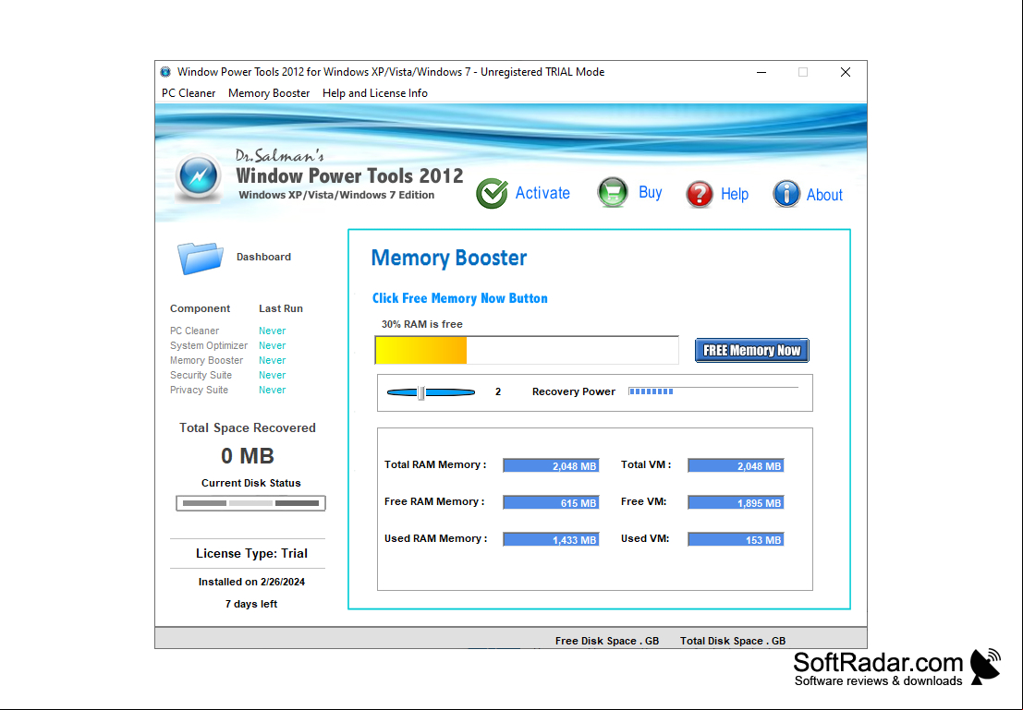
Task: Click the blue info About icon
Action: click(x=786, y=194)
